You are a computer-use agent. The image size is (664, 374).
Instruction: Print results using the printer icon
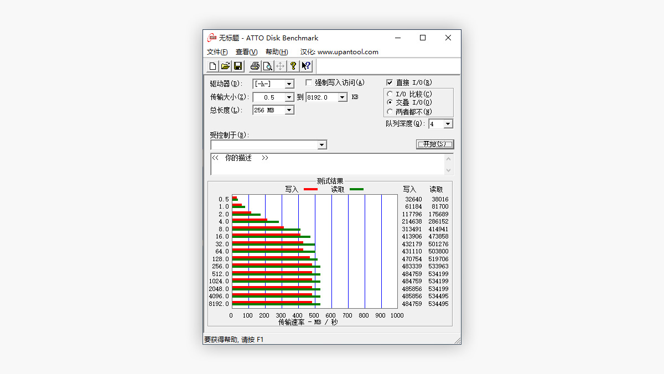[x=255, y=66]
